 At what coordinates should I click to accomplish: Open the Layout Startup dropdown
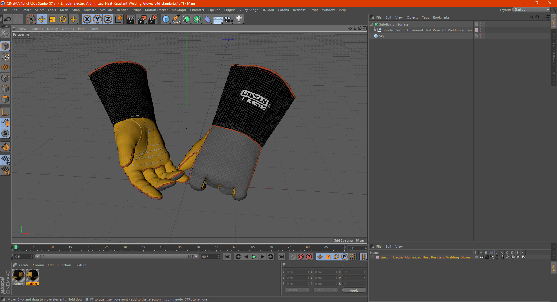pos(531,10)
